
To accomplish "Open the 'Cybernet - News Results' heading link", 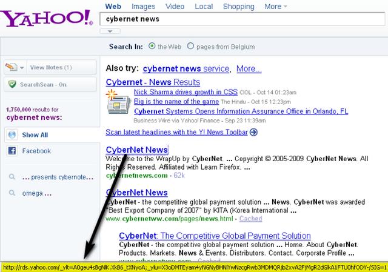I will point(153,82).
